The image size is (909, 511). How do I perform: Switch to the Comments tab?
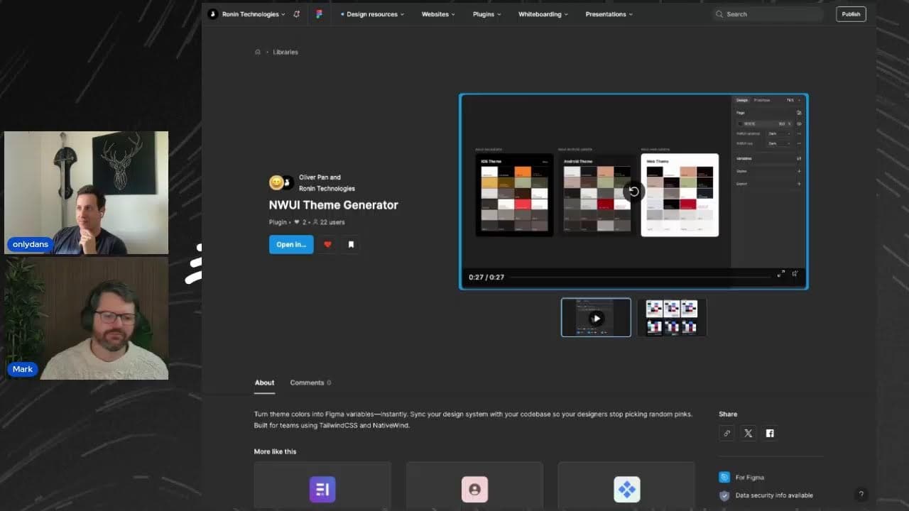coord(310,383)
